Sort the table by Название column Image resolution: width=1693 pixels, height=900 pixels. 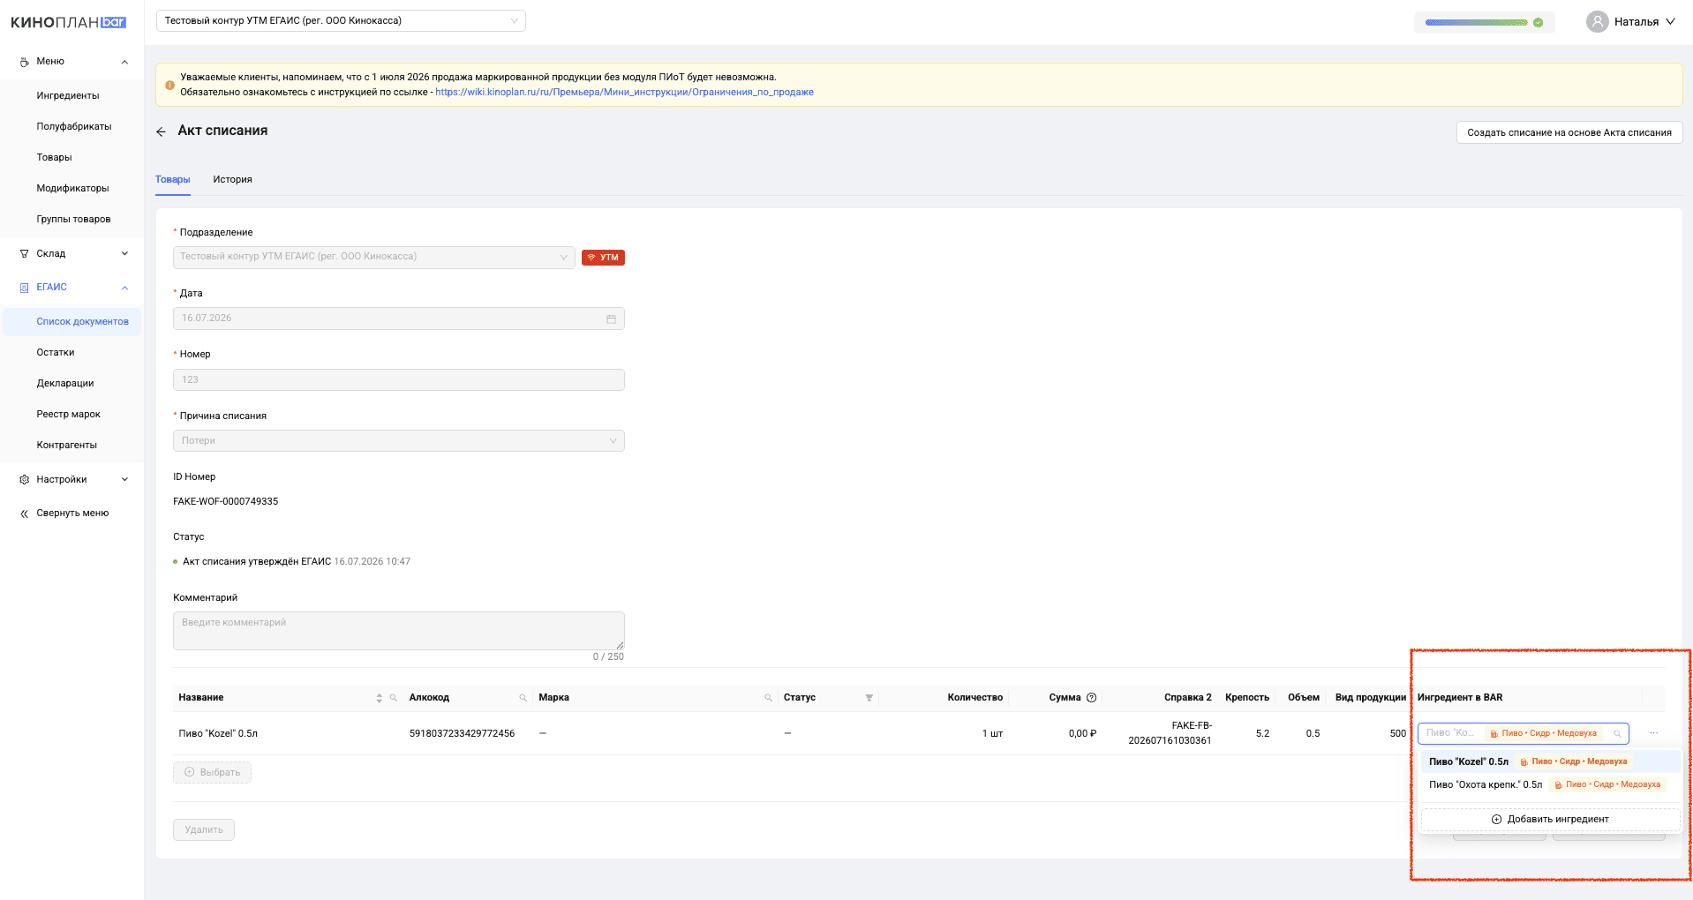pos(380,698)
